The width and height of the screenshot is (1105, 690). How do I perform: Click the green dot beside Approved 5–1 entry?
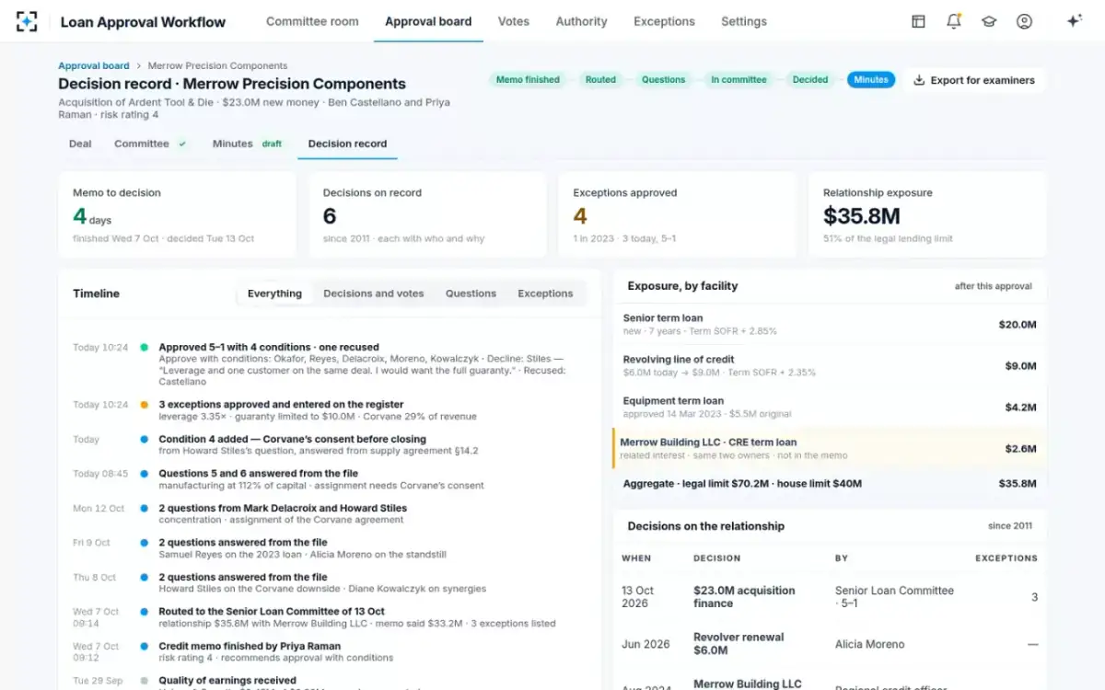tap(145, 348)
